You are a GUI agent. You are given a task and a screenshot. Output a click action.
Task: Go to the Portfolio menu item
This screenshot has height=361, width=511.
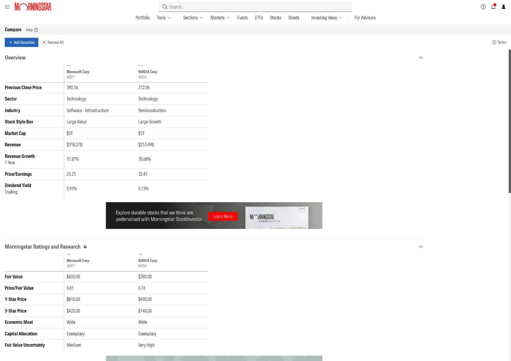[x=143, y=18]
